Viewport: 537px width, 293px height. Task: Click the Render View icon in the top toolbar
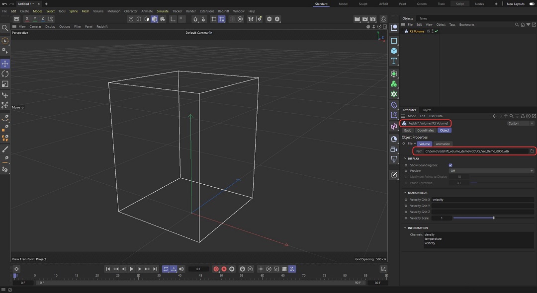[357, 19]
